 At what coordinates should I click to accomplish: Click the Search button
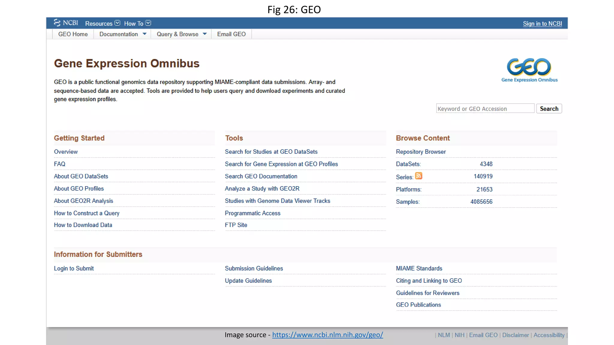(x=549, y=108)
